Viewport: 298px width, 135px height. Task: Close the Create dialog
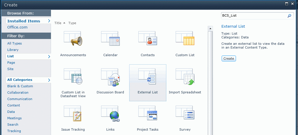pos(292,3)
